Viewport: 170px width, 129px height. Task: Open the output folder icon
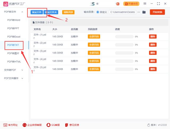tap(144, 12)
